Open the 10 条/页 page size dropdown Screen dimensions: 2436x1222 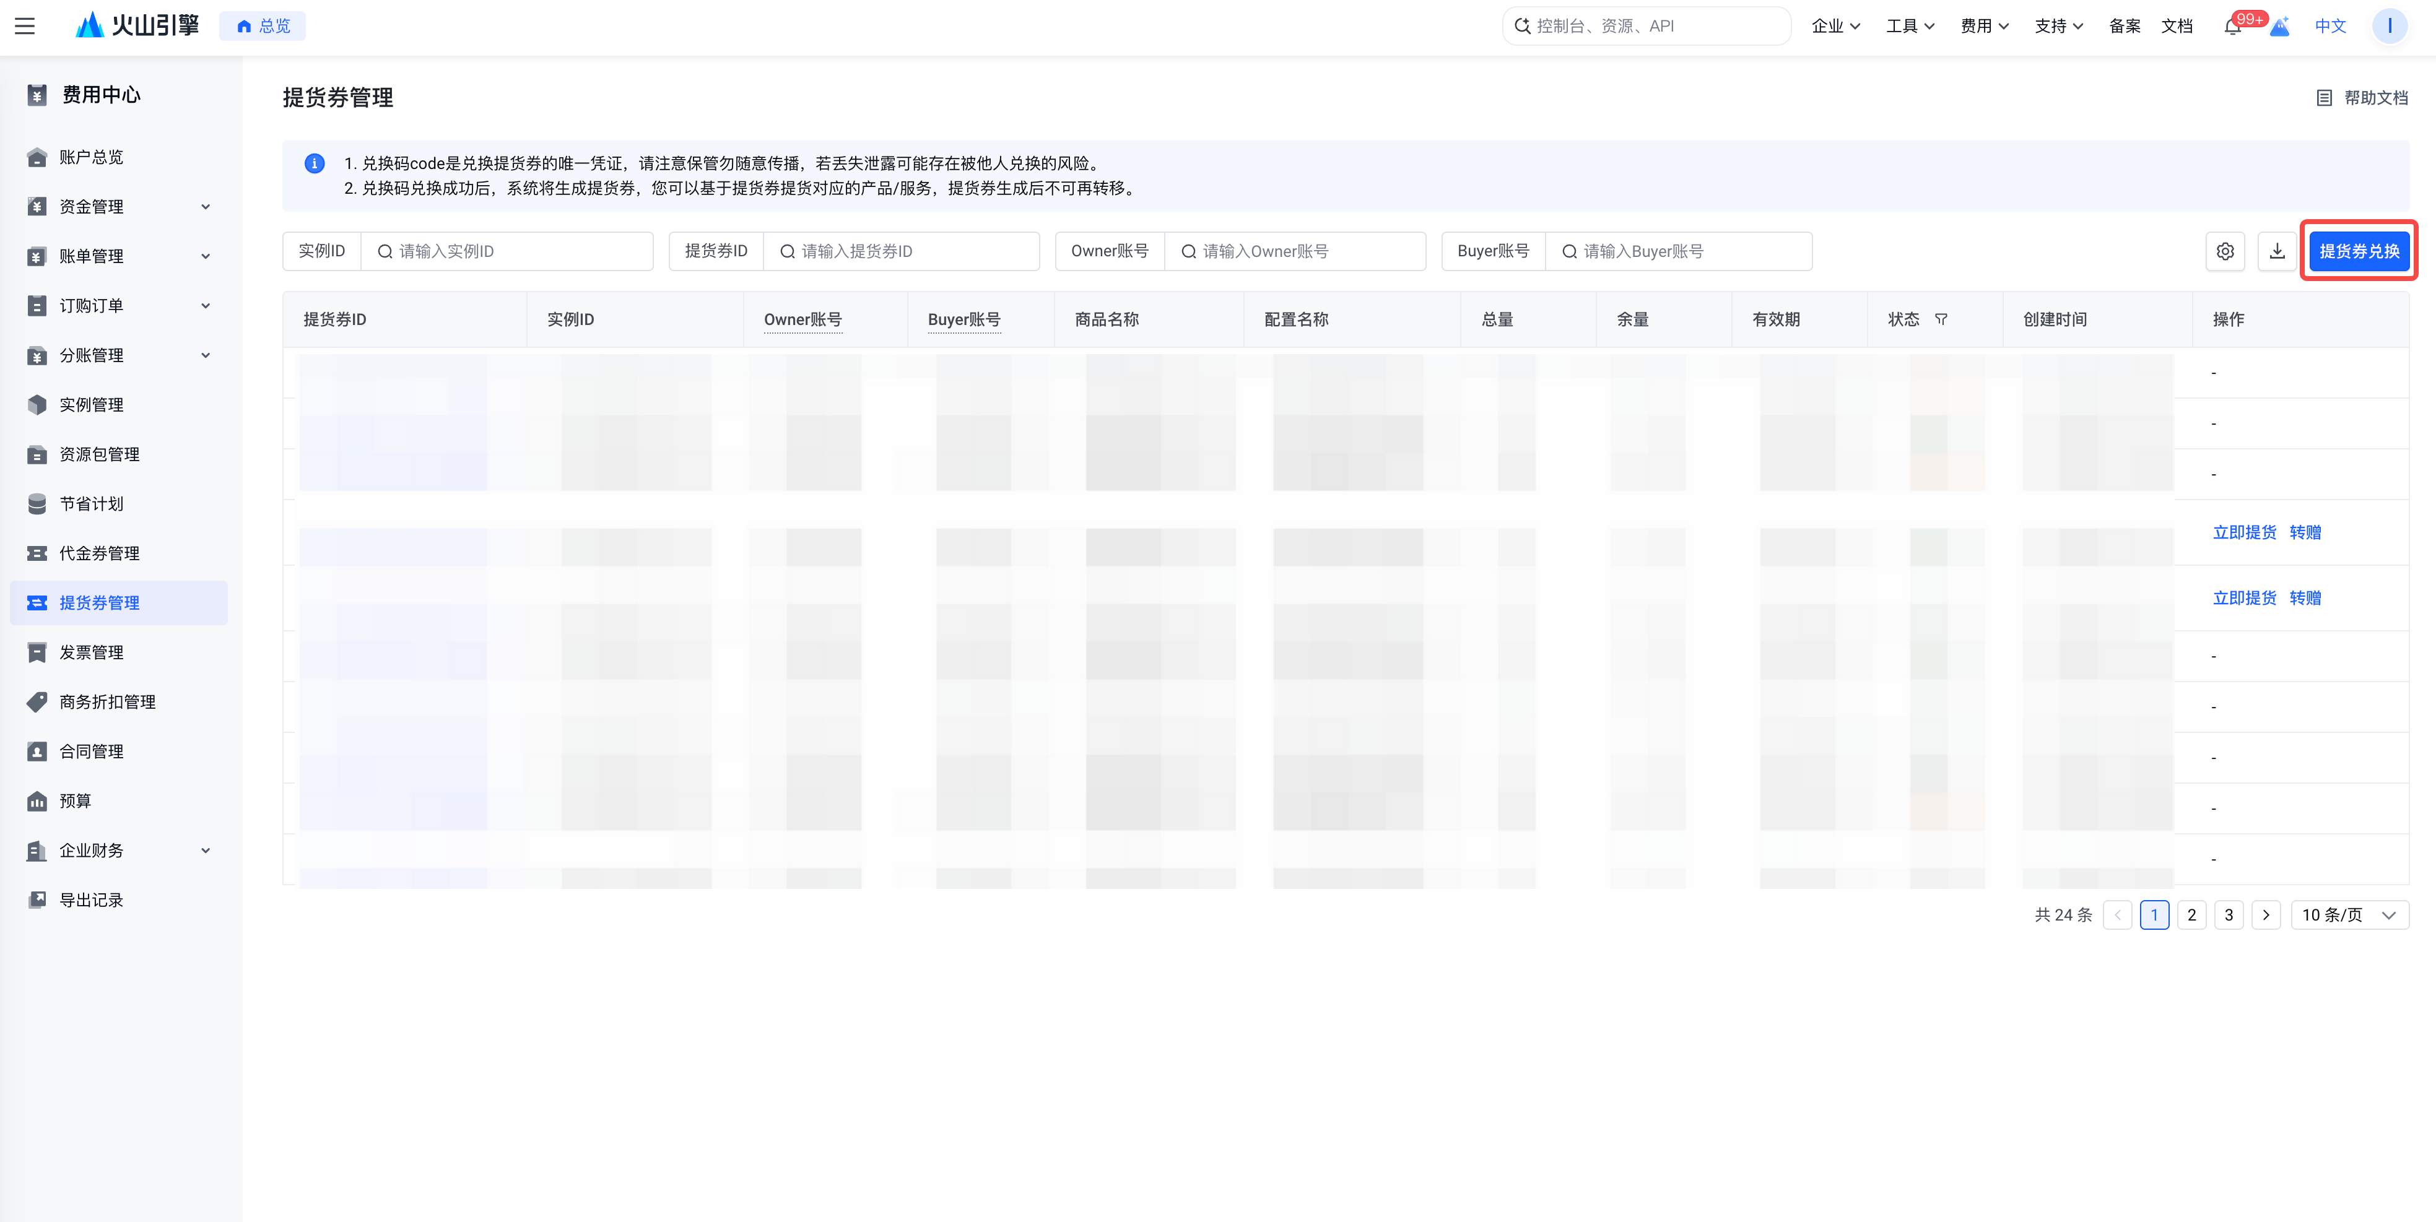coord(2349,915)
